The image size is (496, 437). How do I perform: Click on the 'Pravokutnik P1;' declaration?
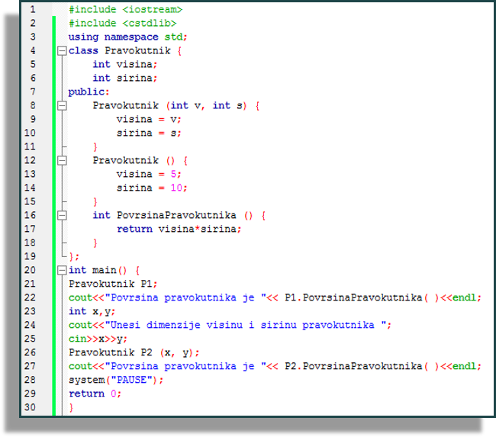(x=113, y=284)
